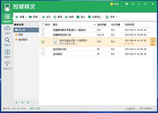Open the 快速引导 signpost sidebar icon
The width and height of the screenshot is (158, 113).
pos(7,64)
